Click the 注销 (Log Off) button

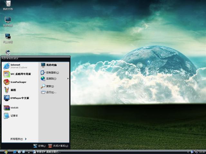[40, 146]
